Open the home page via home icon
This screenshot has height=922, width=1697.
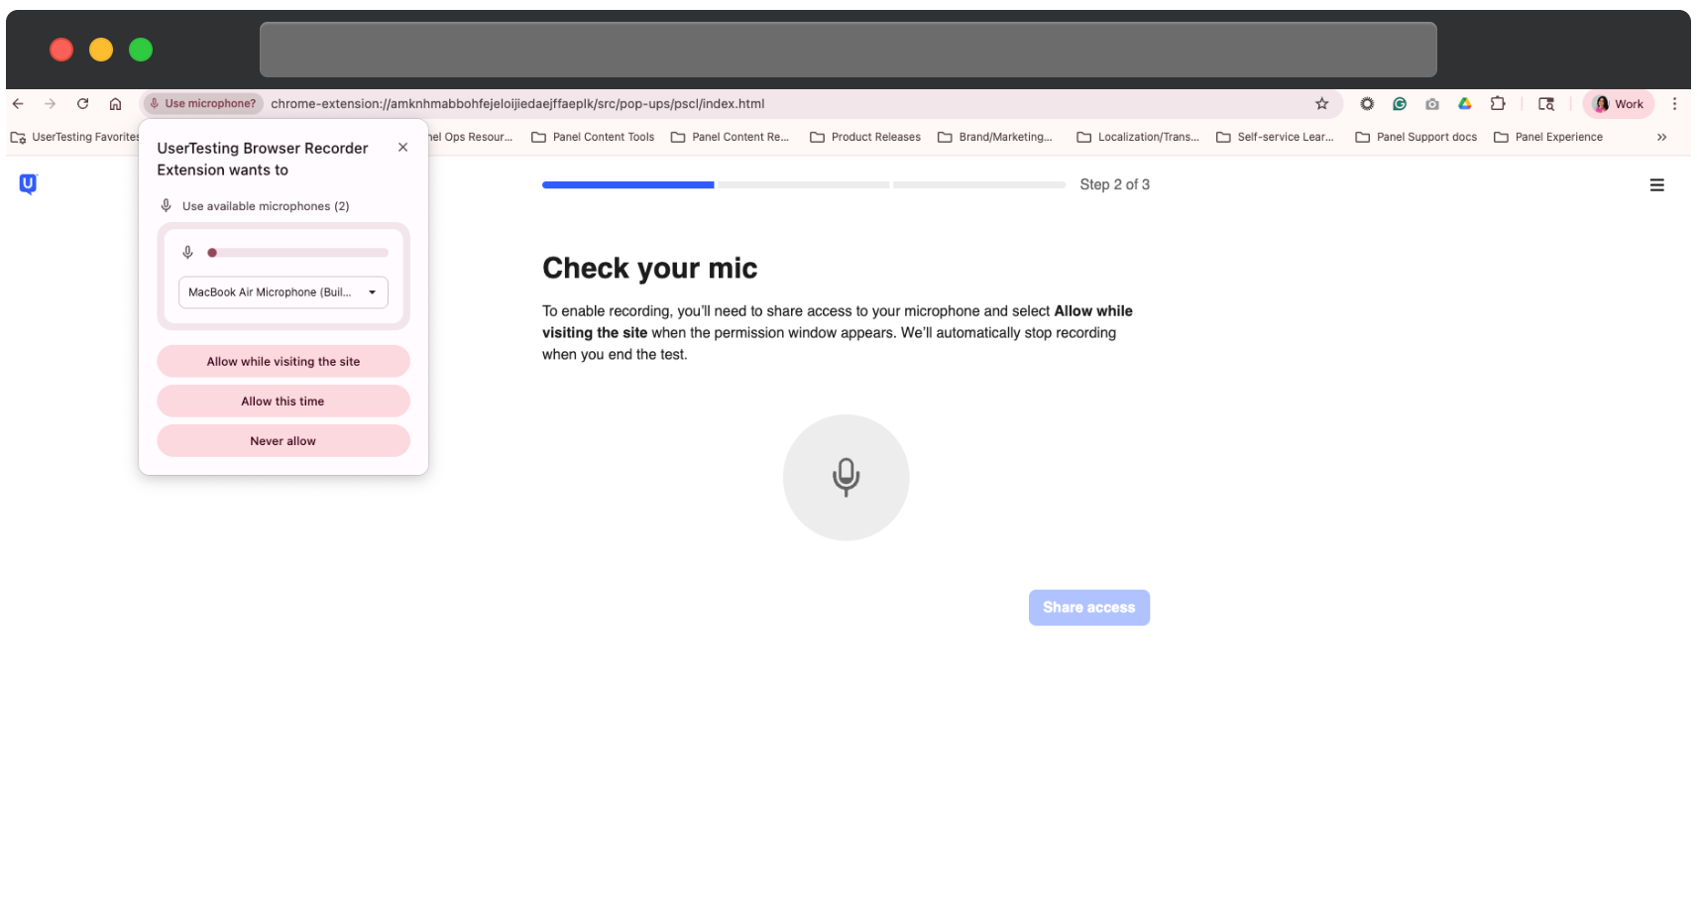coord(115,103)
